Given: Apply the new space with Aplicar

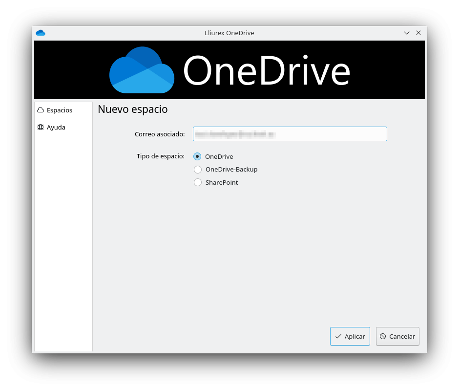Looking at the screenshot, I should pyautogui.click(x=350, y=336).
